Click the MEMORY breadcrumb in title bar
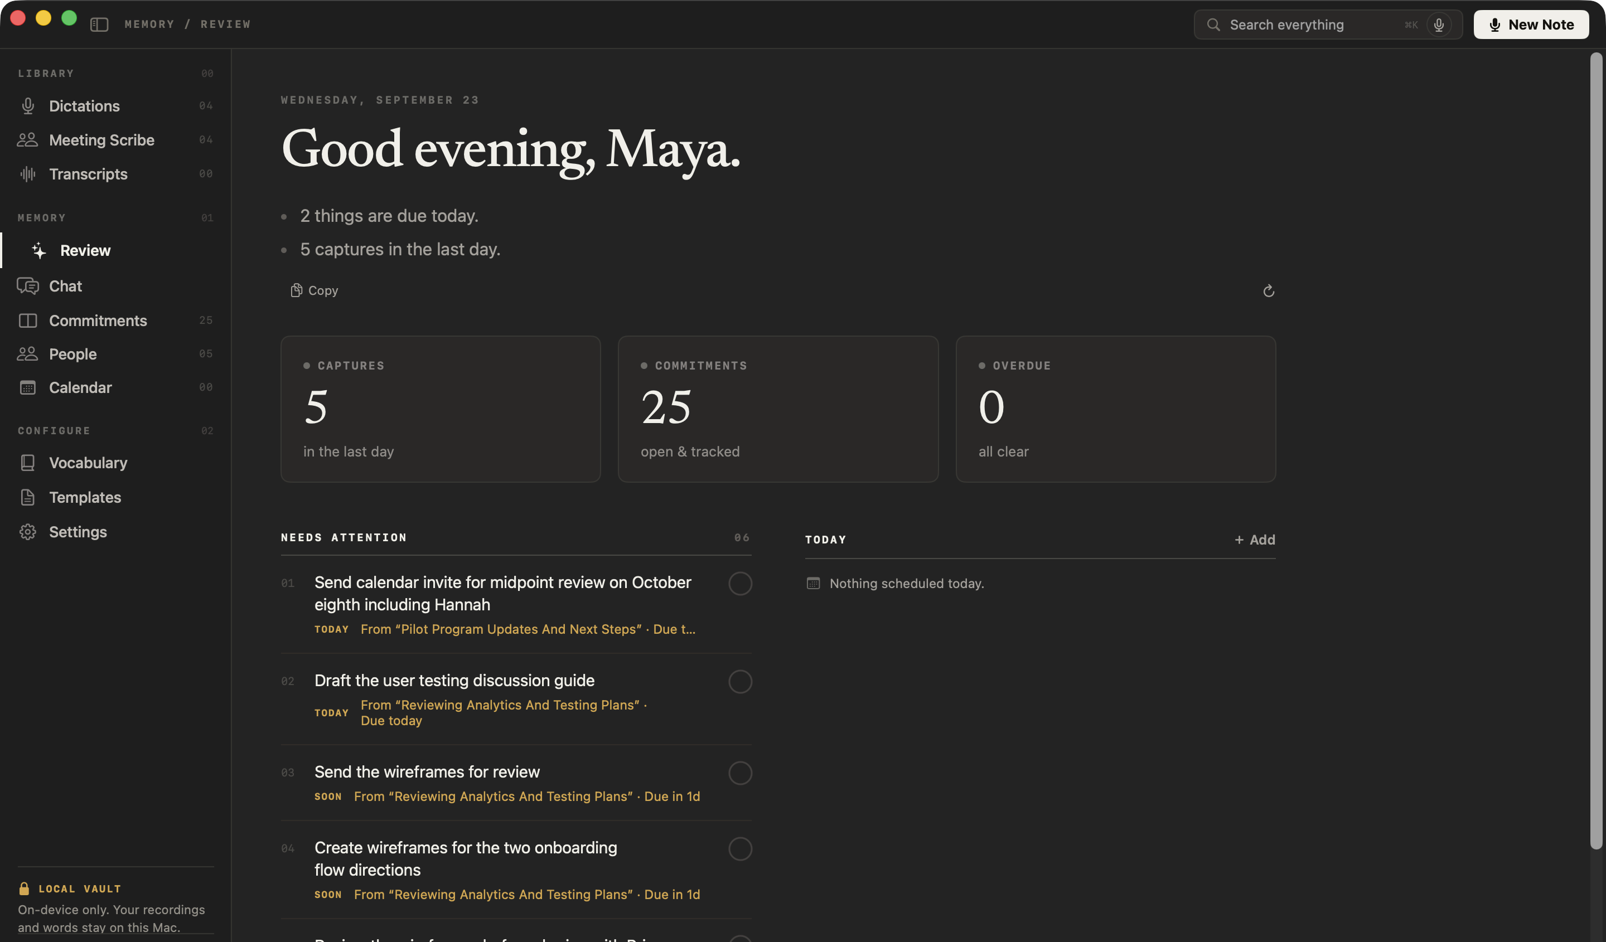 pyautogui.click(x=149, y=24)
